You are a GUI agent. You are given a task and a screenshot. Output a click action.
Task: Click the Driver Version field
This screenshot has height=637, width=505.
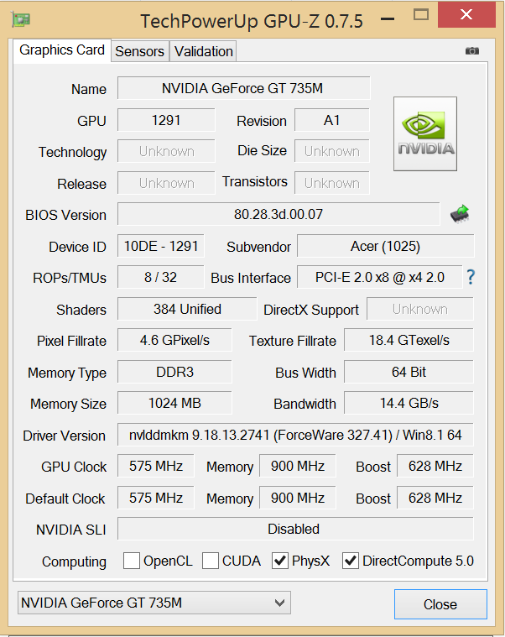pyautogui.click(x=295, y=435)
